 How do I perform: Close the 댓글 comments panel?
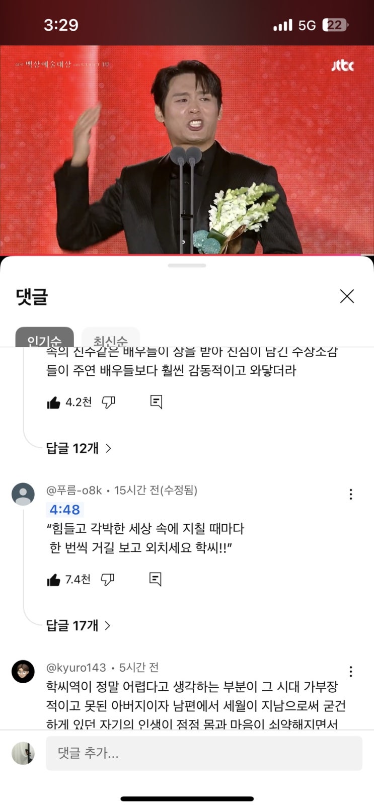coord(347,296)
